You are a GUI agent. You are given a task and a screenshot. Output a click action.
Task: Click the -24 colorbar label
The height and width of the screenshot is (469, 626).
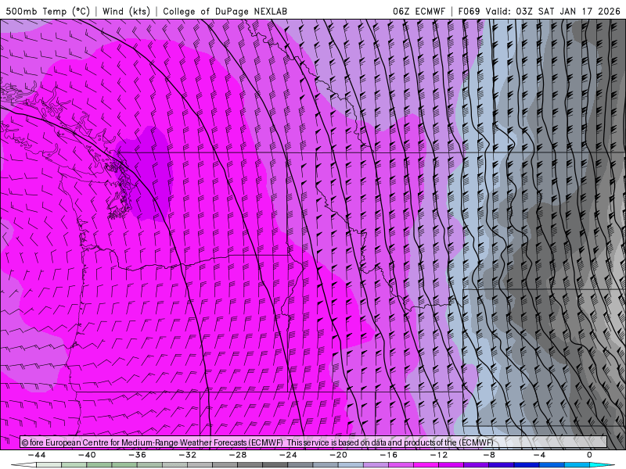pyautogui.click(x=288, y=455)
